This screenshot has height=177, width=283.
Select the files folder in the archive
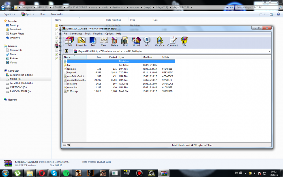[x=69, y=65]
